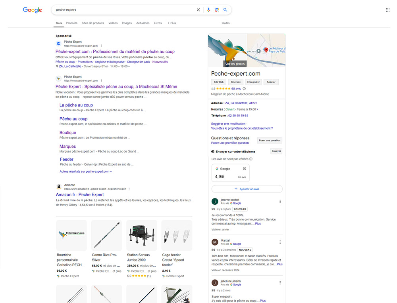Image resolution: width=397 pixels, height=303 pixels.
Task: Open options menu for the sponsored Pêche Expert result
Action: (101, 46)
